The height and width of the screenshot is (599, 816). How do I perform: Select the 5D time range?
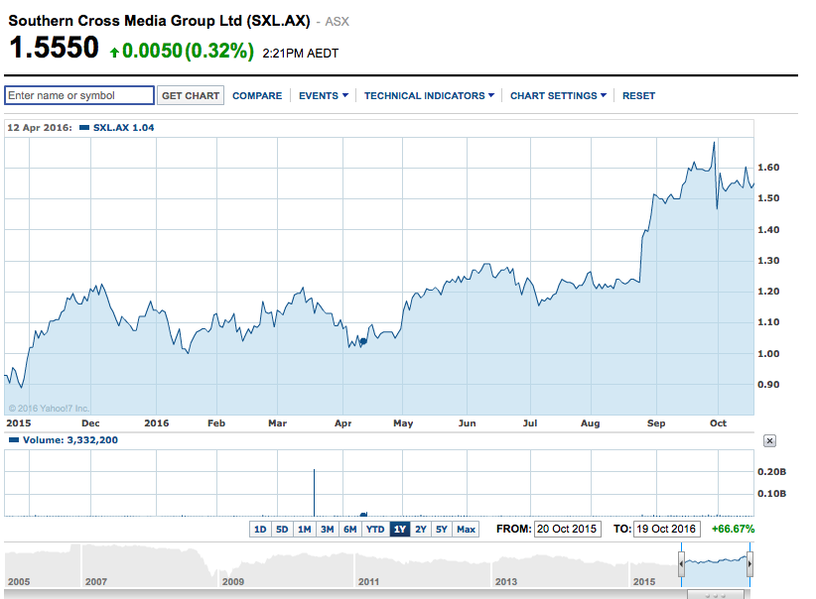(x=282, y=530)
